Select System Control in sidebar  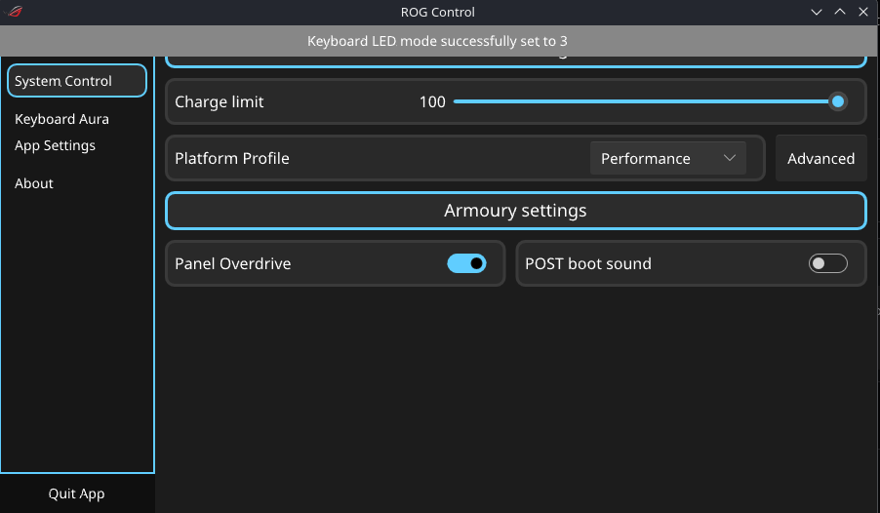77,81
